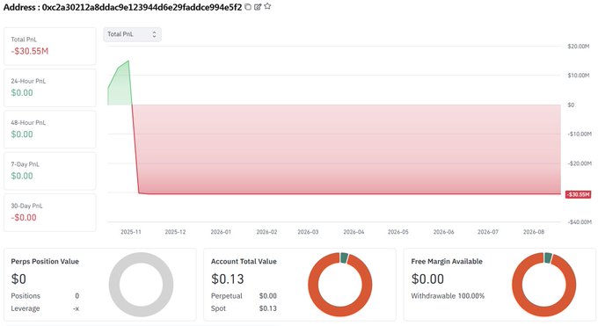Select the wallet address text 0xc2a30212...
Image resolution: width=598 pixels, height=326 pixels.
point(142,7)
